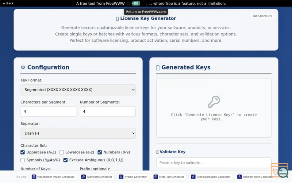Viewport: 292px width, 183px height.
Task: Uncheck the Numbers (0-9) checkbox
Action: (100, 152)
